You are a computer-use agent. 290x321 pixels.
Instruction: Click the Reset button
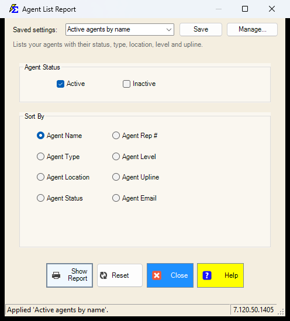click(x=120, y=275)
